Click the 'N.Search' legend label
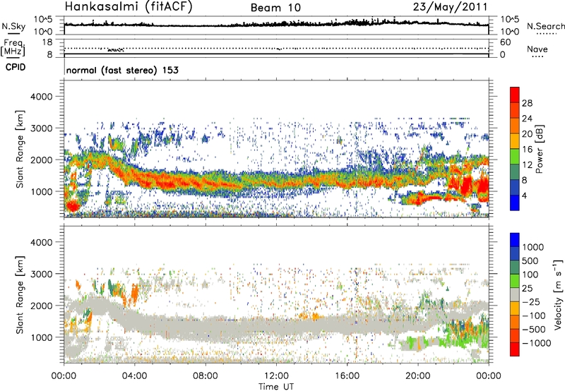The image size is (565, 391). [546, 26]
